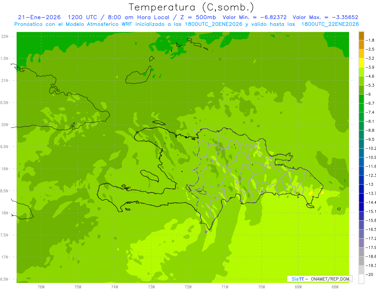This screenshot has width=376, height=291.
Task: Click the '-9.5' colorbar label
Action: [370, 139]
